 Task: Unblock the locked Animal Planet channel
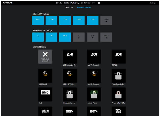coord(94,95)
